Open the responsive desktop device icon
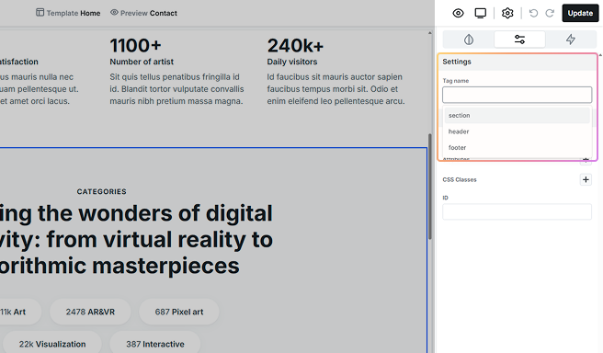 coord(481,13)
